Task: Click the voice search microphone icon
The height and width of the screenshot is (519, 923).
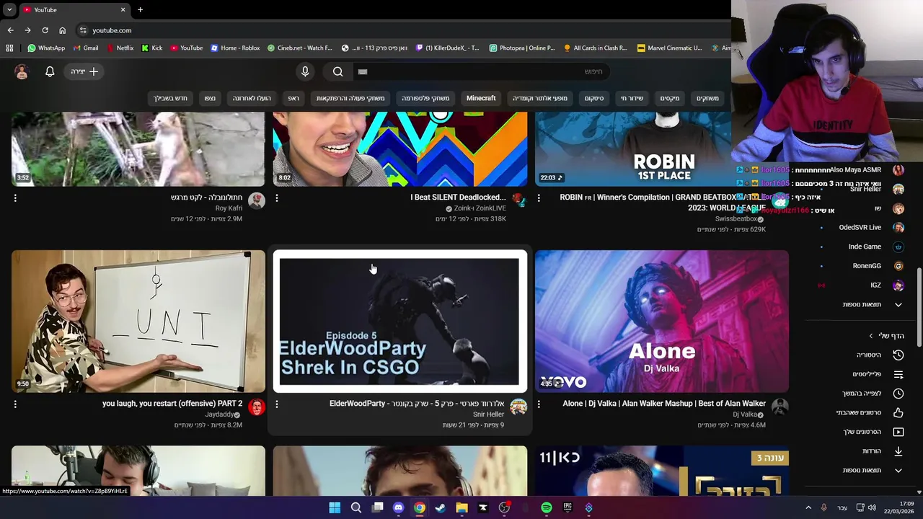Action: (305, 71)
